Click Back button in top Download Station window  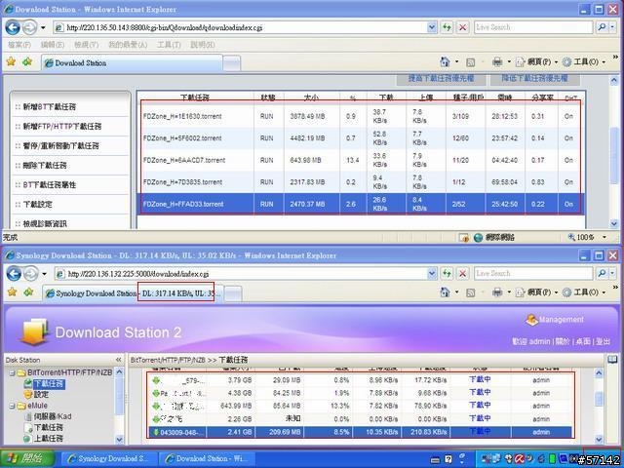(x=13, y=27)
